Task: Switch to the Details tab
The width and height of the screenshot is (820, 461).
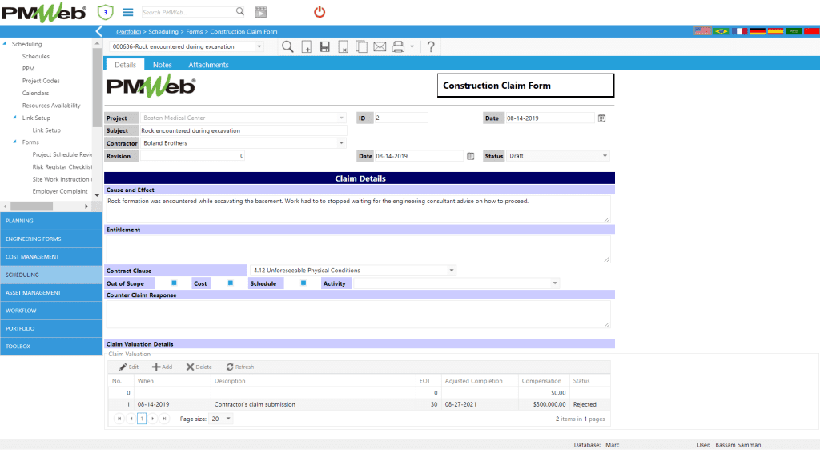Action: click(x=125, y=65)
